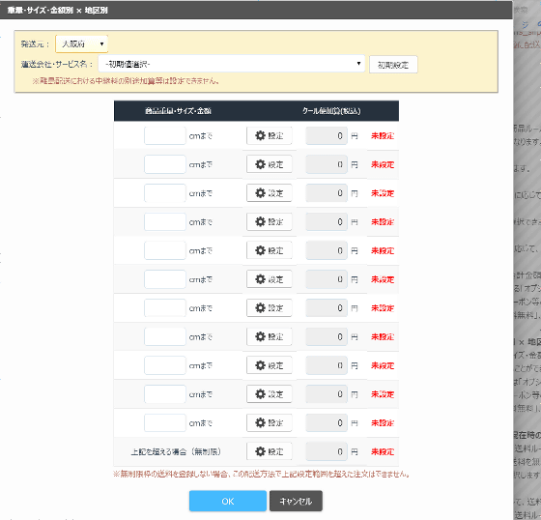541x520 pixels.
Task: Click the 未設定 status in the first row
Action: (383, 135)
